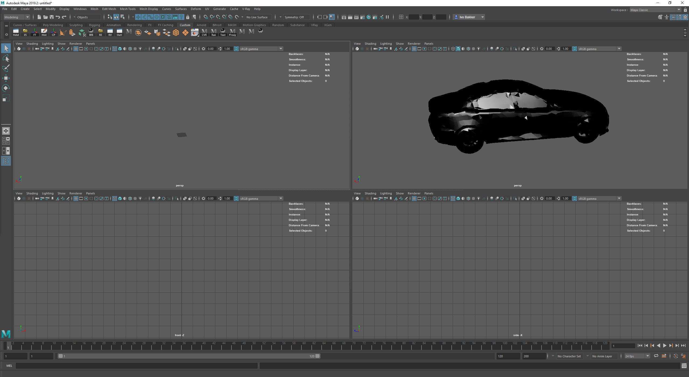Redo with the forward arrow icon
689x377 pixels.
tap(64, 17)
